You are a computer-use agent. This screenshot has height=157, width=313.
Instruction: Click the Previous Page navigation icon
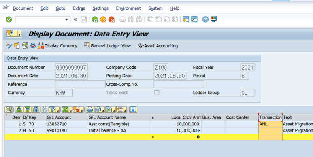[x=158, y=19]
